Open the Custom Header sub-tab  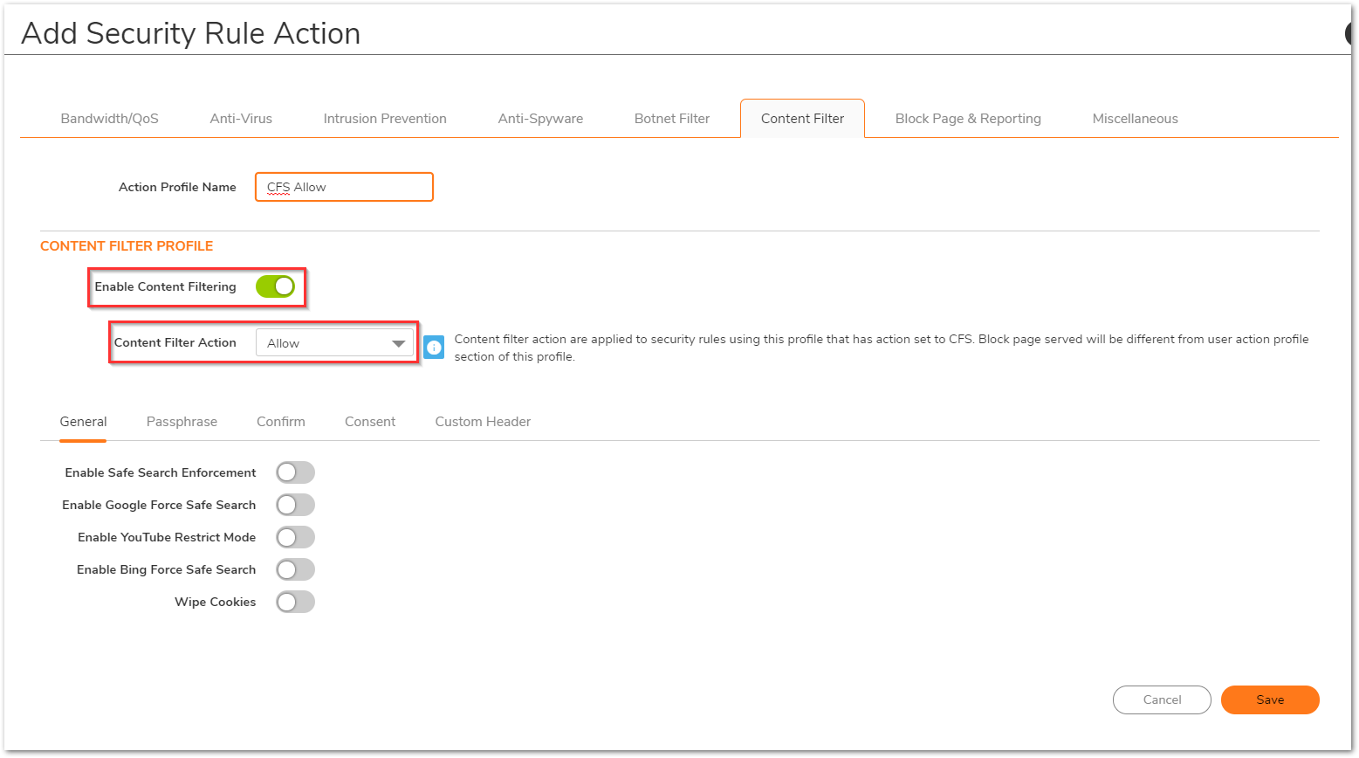click(x=483, y=422)
